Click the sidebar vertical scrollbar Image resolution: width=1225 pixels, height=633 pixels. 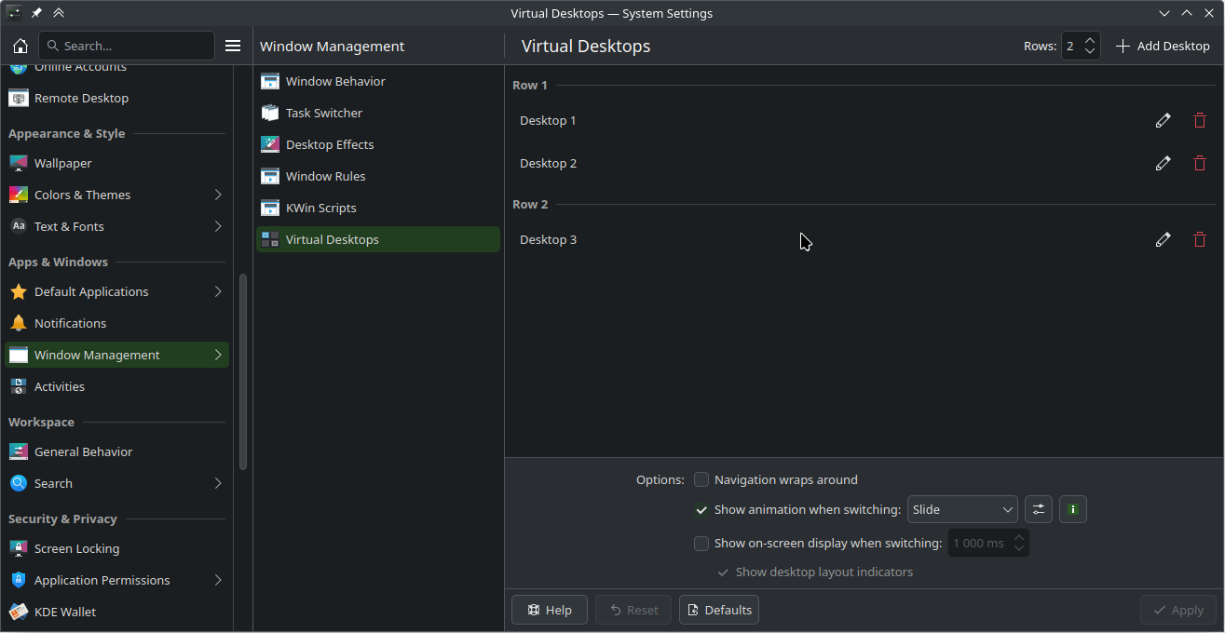pyautogui.click(x=243, y=371)
